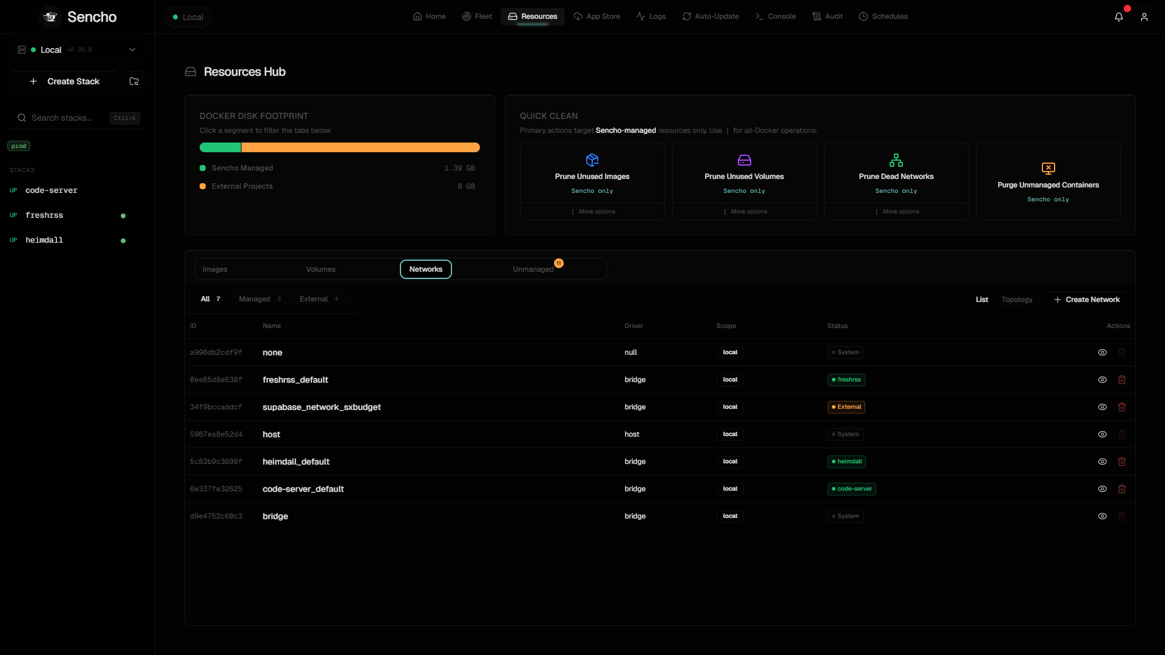Image resolution: width=1165 pixels, height=655 pixels.
Task: Select the Networks tab
Action: click(426, 269)
